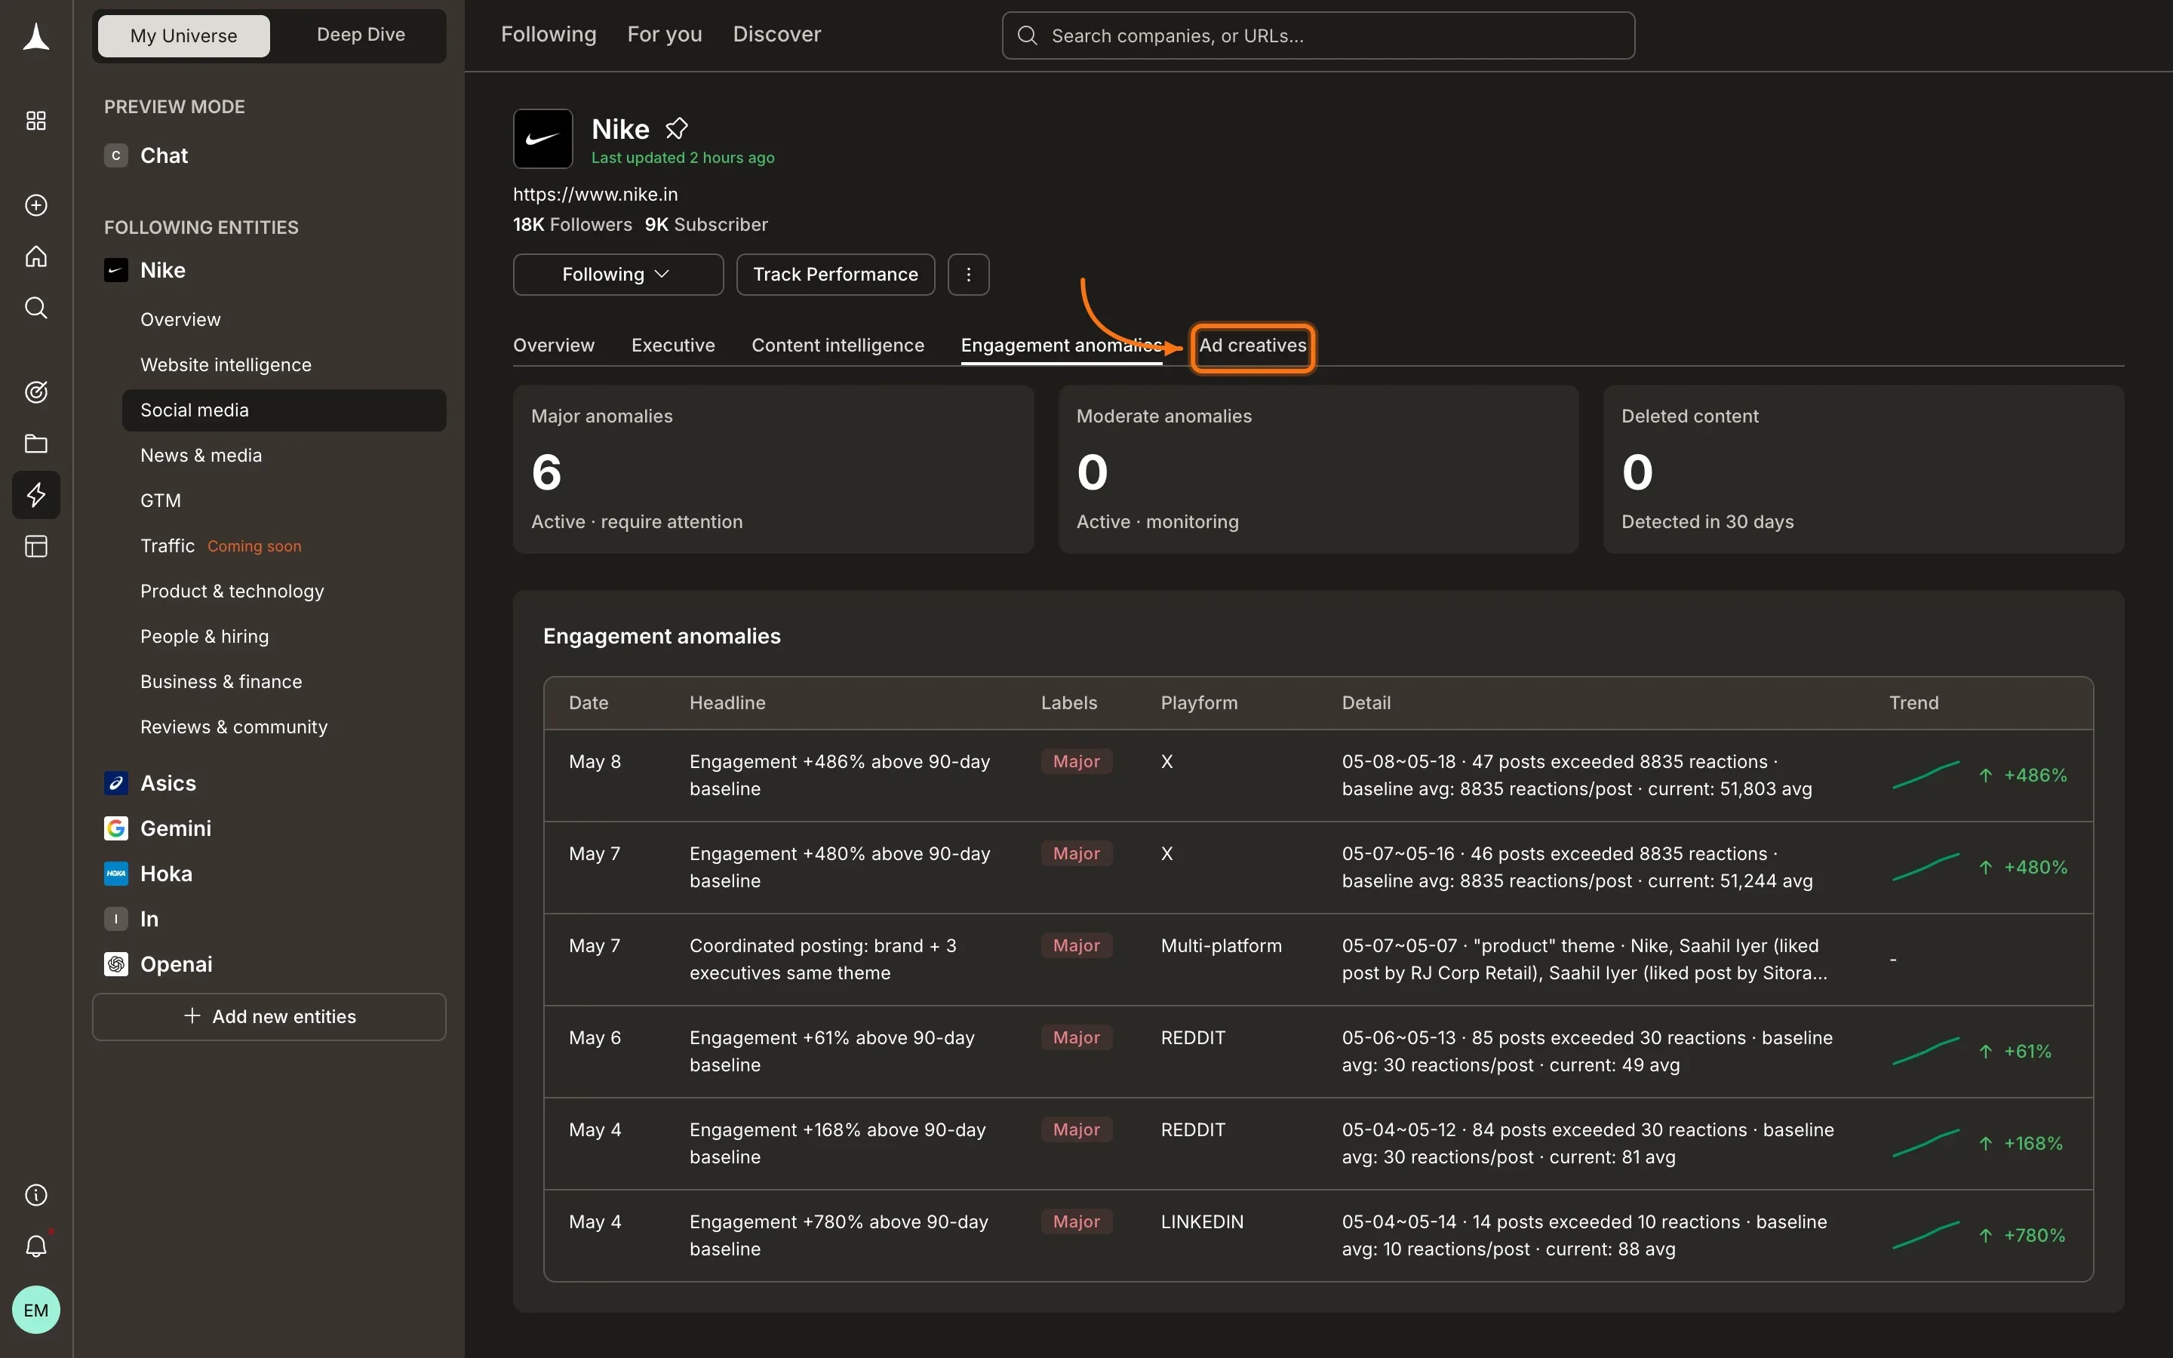Open the folder icon in left rail
The width and height of the screenshot is (2173, 1358).
[x=36, y=444]
